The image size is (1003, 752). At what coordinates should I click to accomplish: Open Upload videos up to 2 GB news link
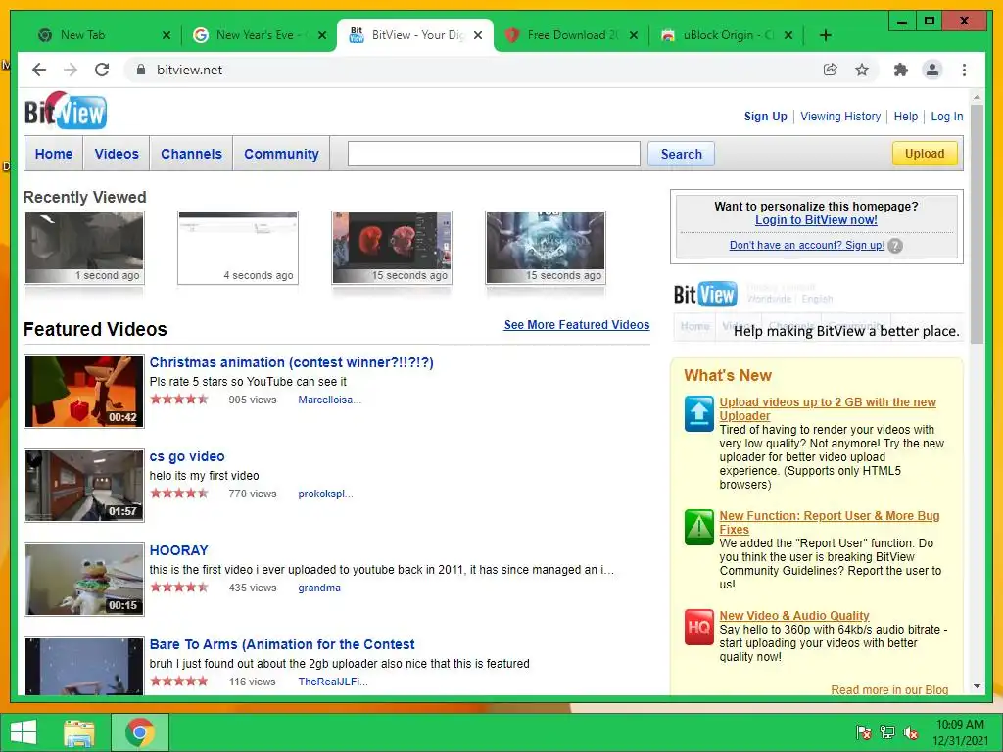coord(828,408)
